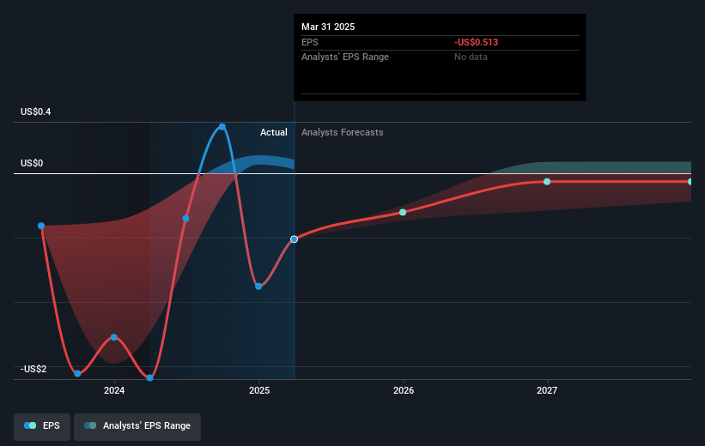The image size is (705, 446).
Task: Click the 'Actual' section label
Action: point(273,132)
